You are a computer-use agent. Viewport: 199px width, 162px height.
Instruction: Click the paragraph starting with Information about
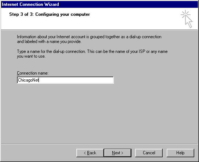(89, 39)
